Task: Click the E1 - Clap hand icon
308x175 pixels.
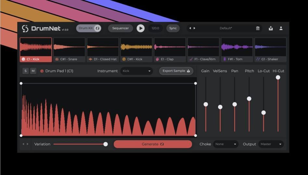Action: point(157,59)
